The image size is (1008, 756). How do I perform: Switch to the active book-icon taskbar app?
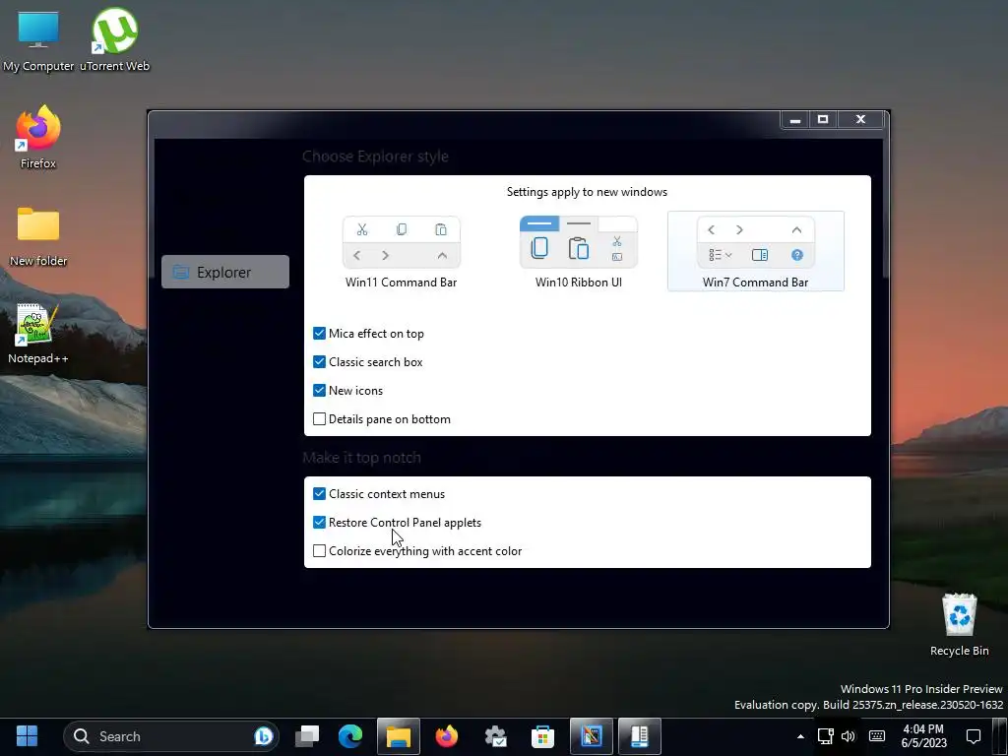pos(640,736)
